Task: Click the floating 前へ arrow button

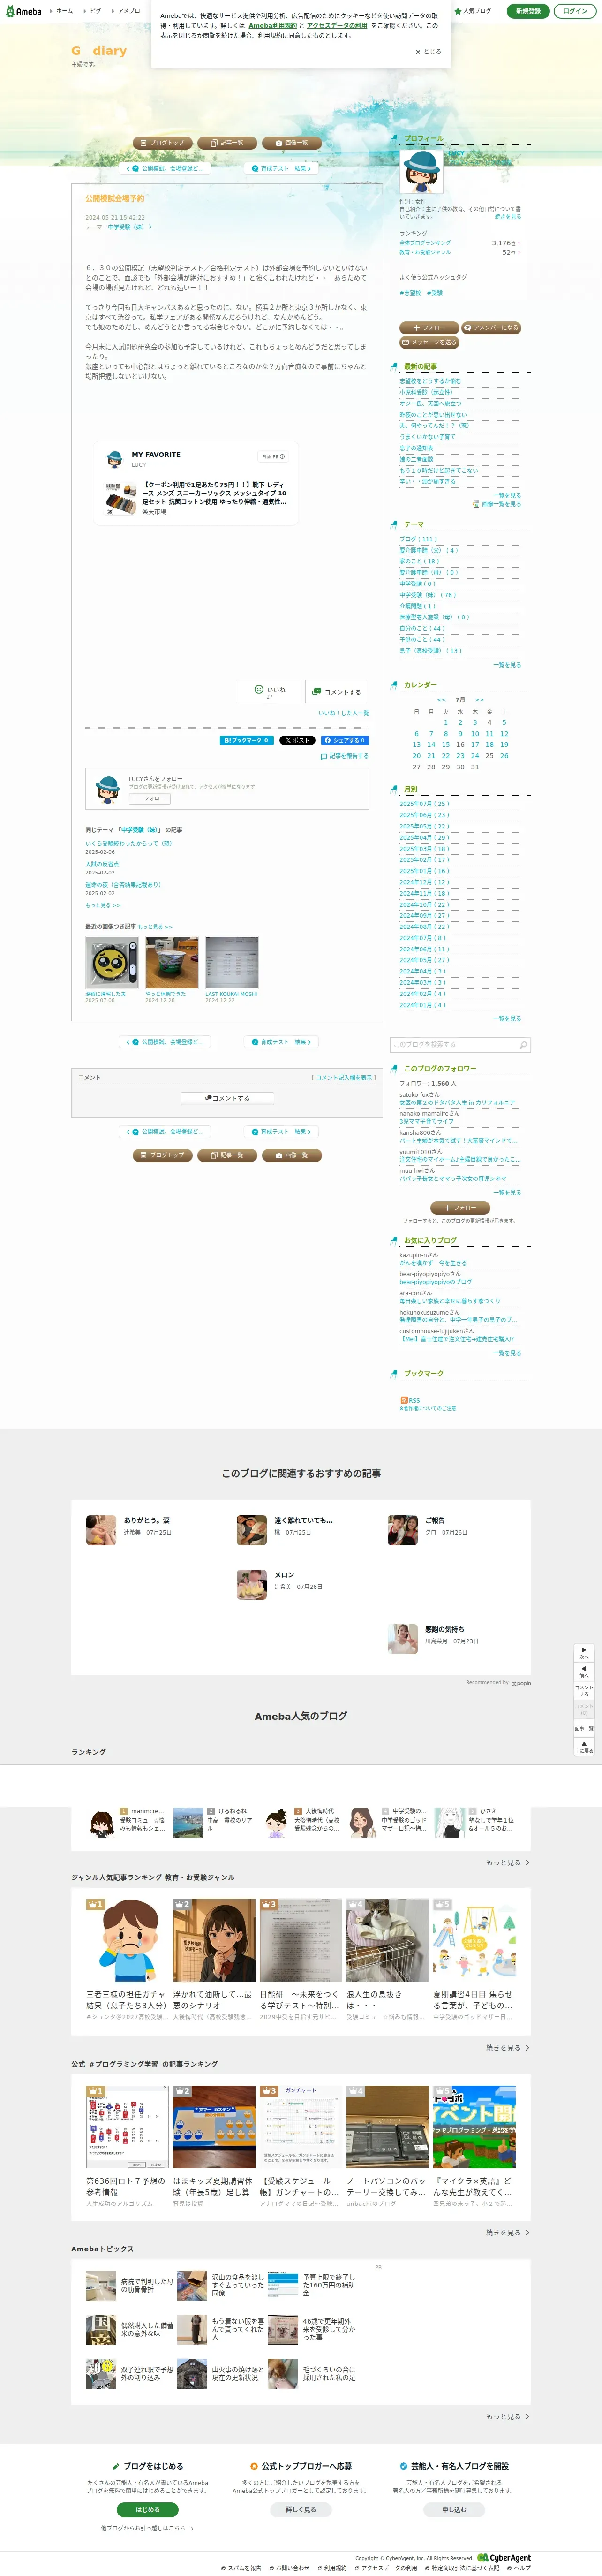Action: (x=585, y=1672)
